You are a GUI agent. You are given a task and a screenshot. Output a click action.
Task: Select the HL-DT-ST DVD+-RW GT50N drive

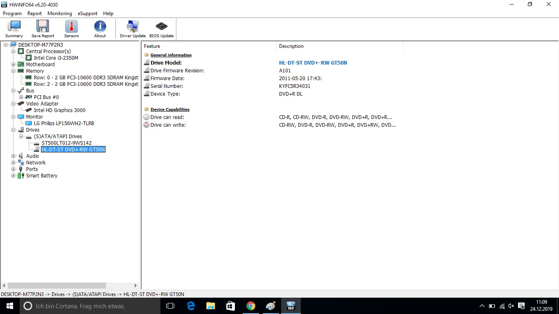[73, 150]
